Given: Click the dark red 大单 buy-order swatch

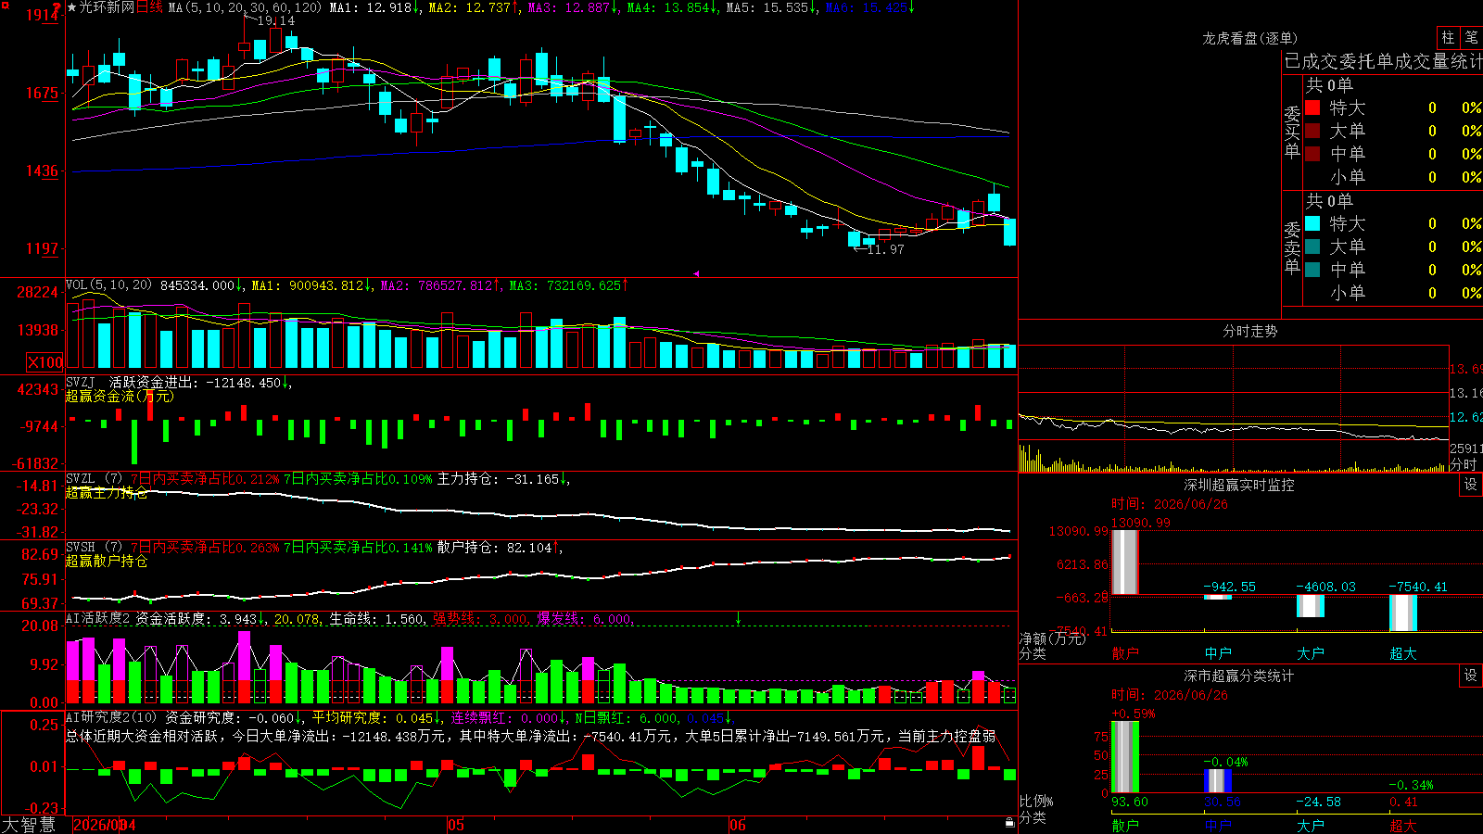Looking at the screenshot, I should pyautogui.click(x=1312, y=131).
